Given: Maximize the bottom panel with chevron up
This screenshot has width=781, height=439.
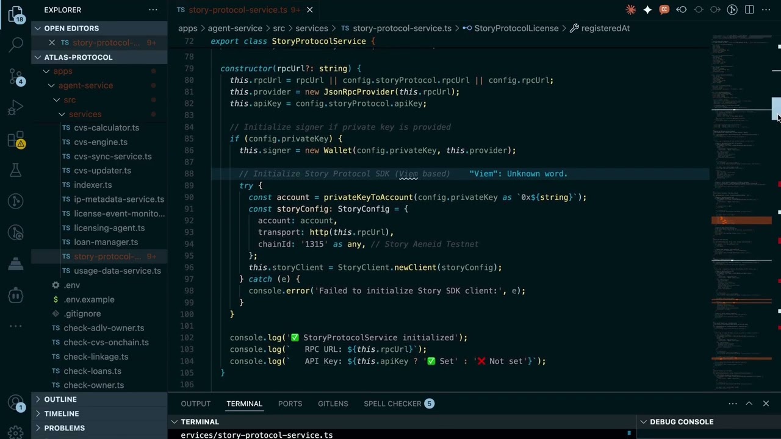Looking at the screenshot, I should pyautogui.click(x=749, y=404).
